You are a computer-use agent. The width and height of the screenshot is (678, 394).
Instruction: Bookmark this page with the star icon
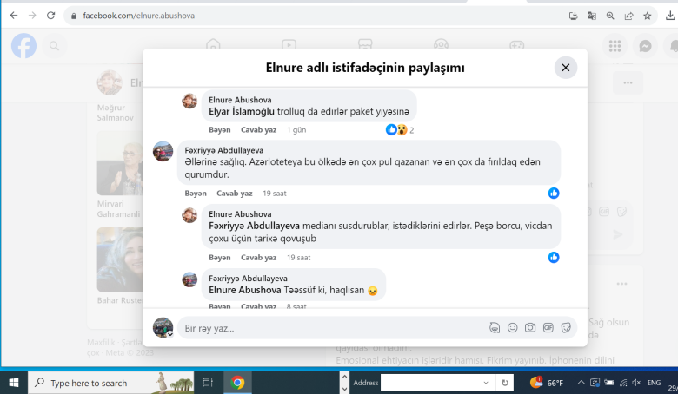(x=647, y=16)
